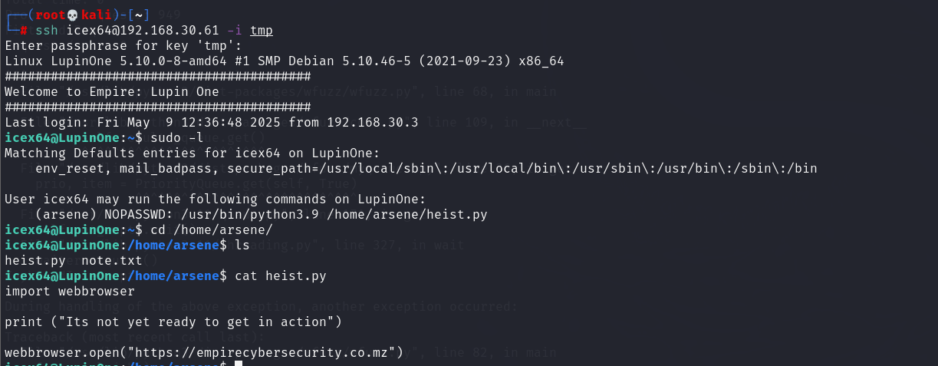Click the block cursor at last prompt
The width and height of the screenshot is (938, 366).
(239, 364)
